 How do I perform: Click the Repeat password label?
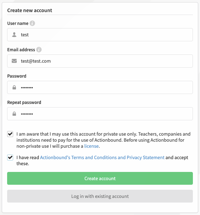24,103
